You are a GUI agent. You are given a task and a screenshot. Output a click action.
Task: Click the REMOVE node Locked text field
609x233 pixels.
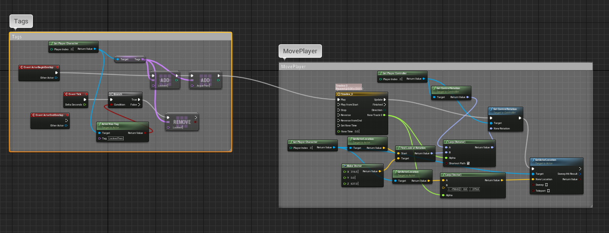click(178, 127)
